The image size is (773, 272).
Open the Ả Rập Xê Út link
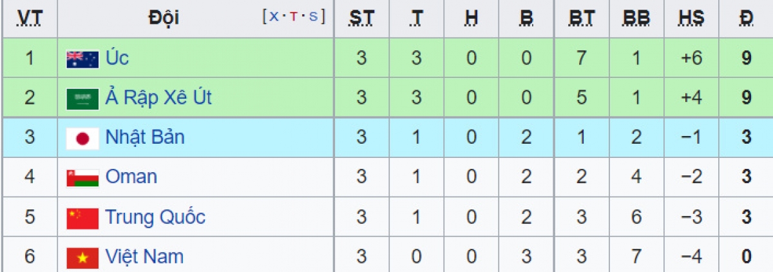pyautogui.click(x=158, y=98)
